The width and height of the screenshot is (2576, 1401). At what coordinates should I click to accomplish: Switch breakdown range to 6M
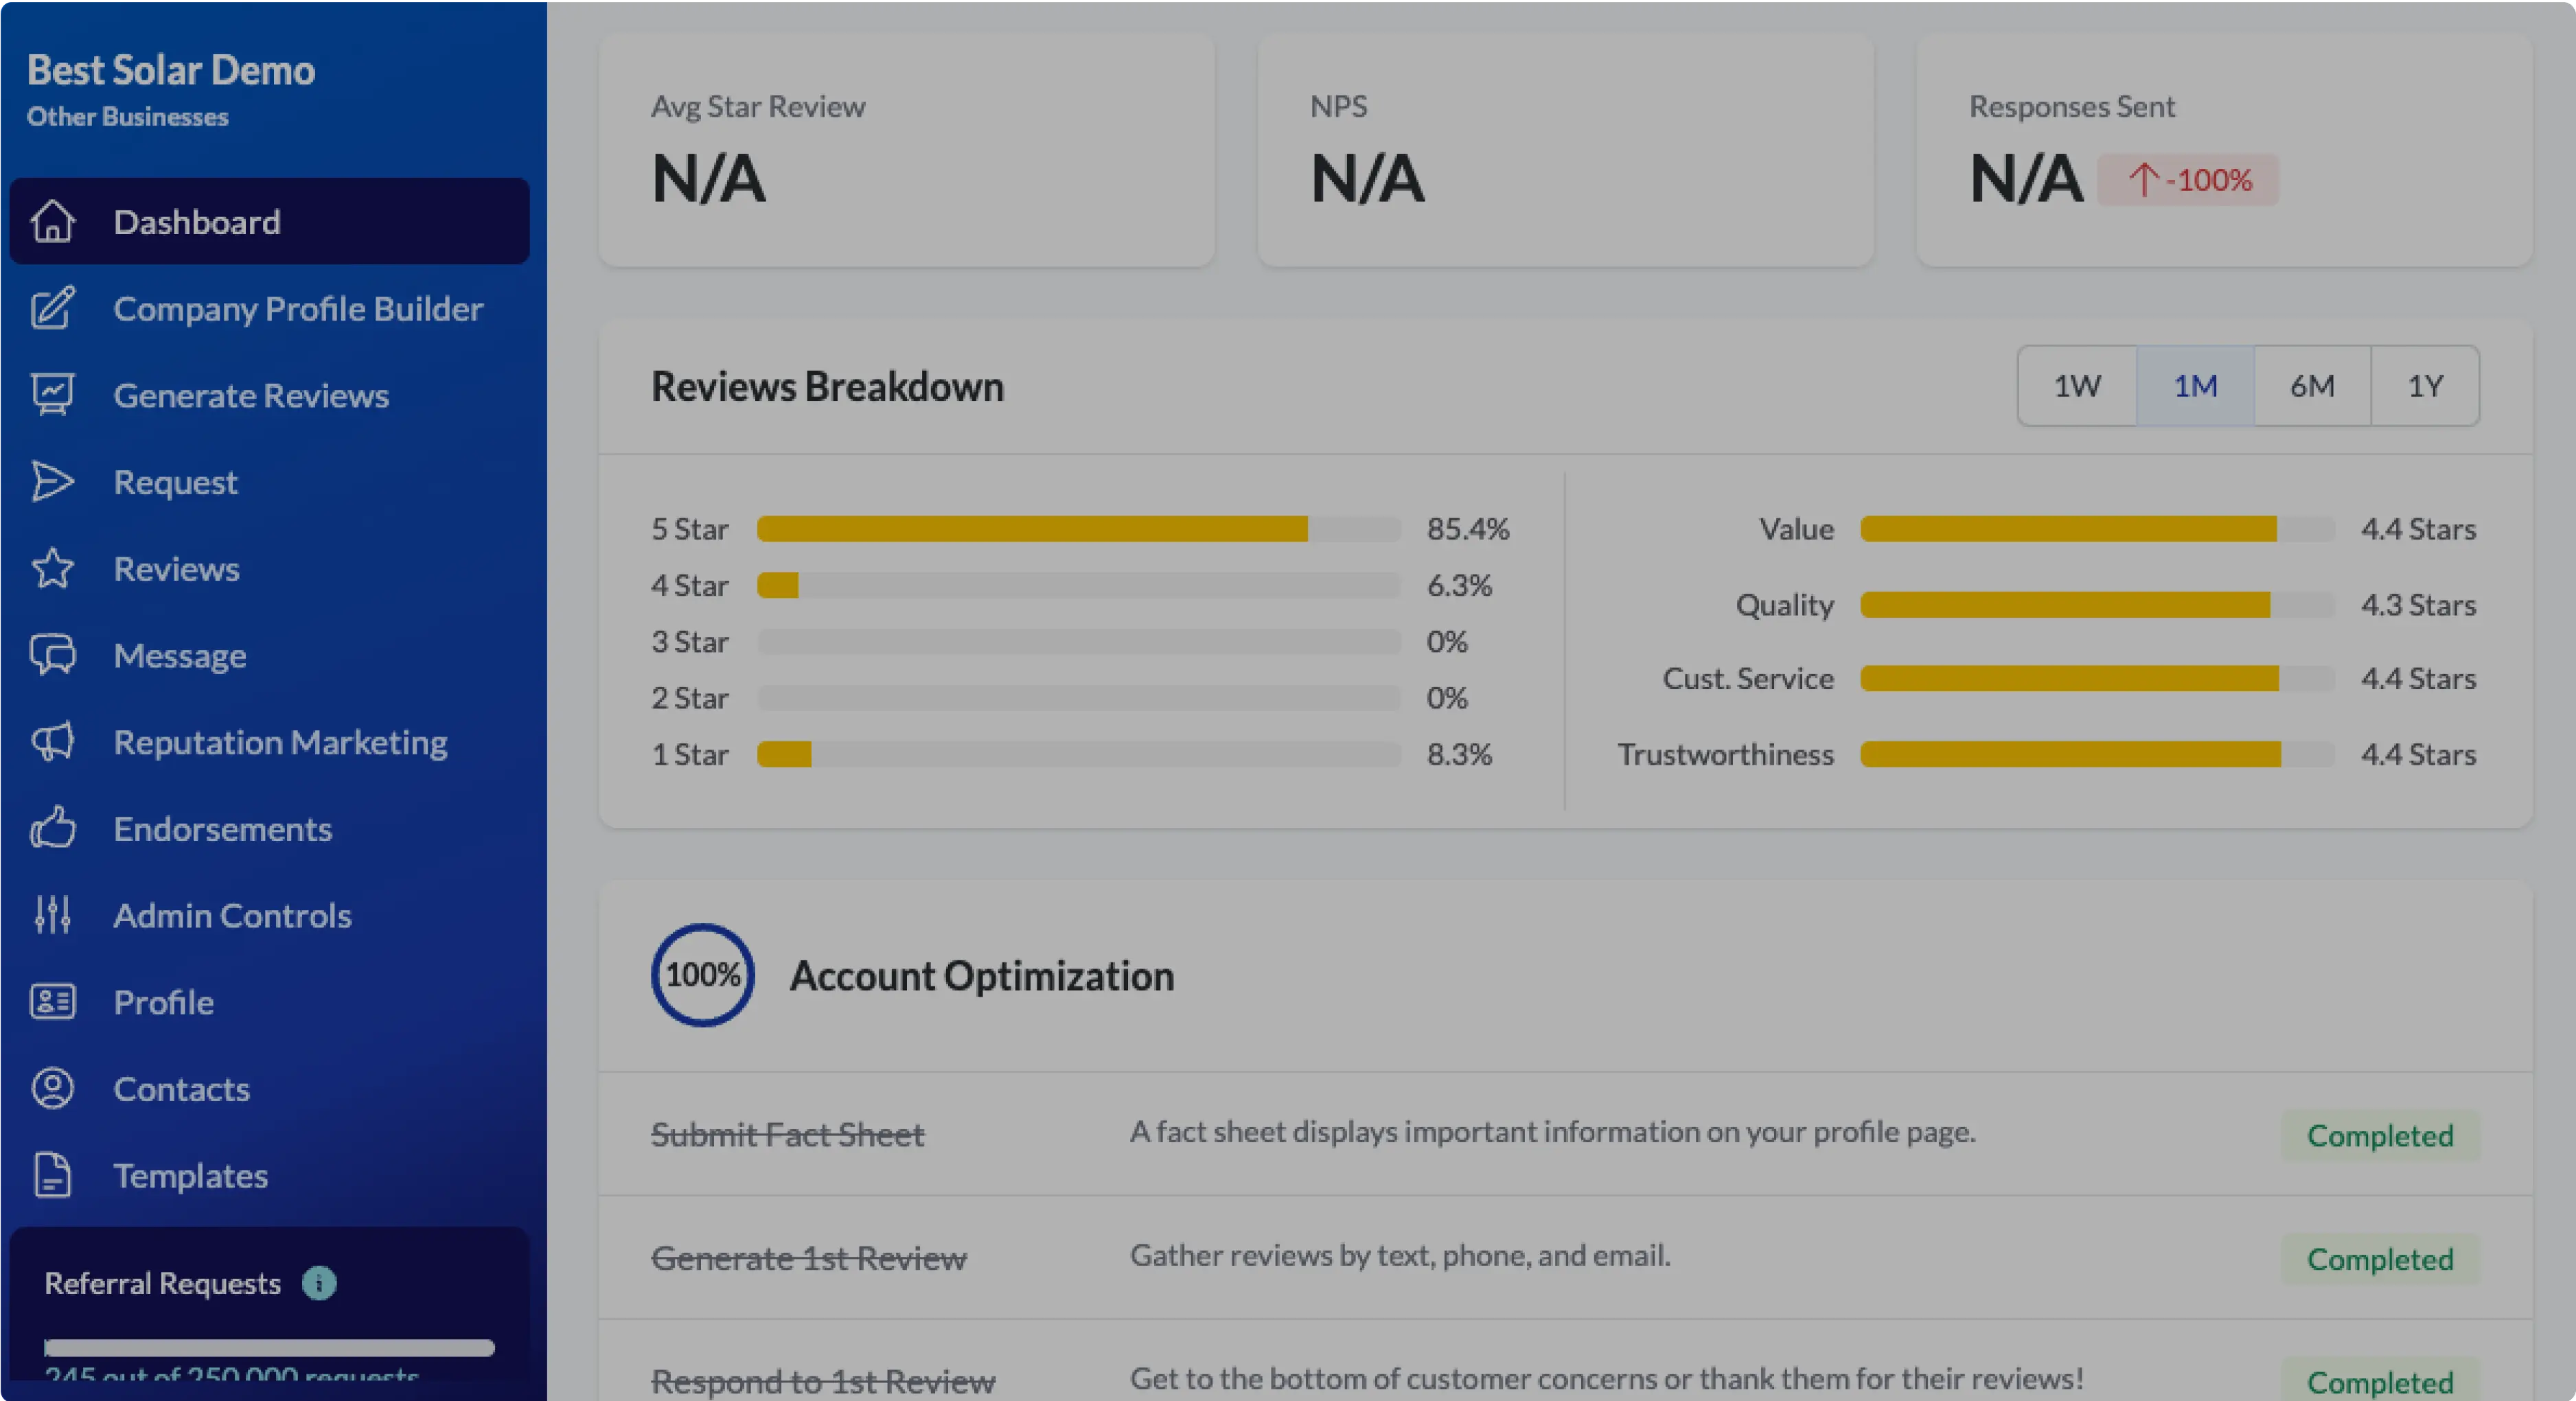click(2312, 386)
